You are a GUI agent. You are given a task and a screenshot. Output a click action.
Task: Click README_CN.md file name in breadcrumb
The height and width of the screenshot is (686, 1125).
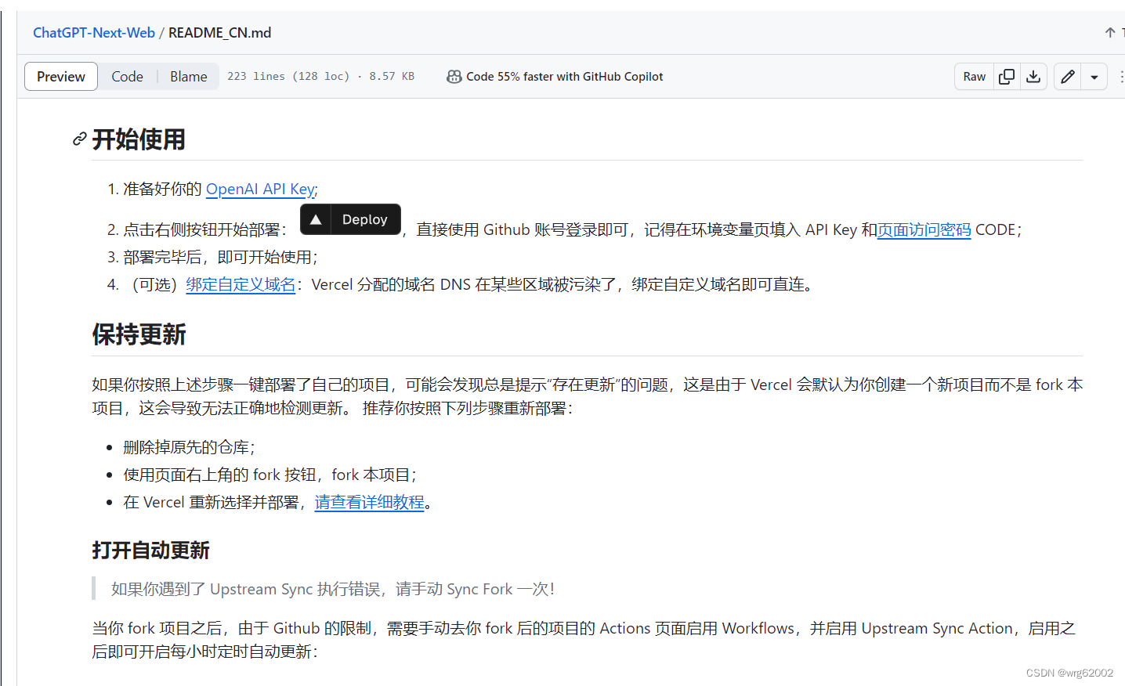coord(220,33)
